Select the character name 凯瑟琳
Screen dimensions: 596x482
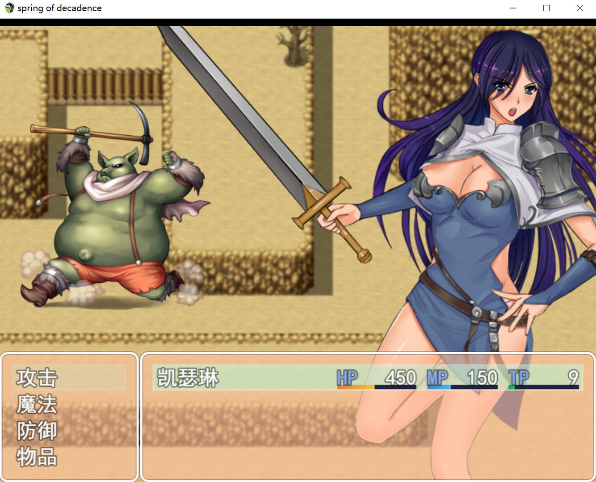point(188,378)
